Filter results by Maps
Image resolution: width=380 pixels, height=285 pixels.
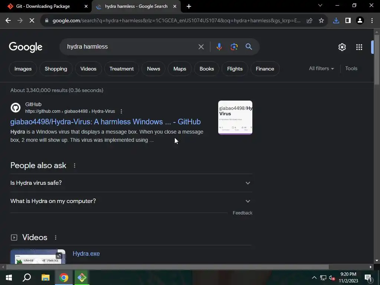tap(180, 69)
